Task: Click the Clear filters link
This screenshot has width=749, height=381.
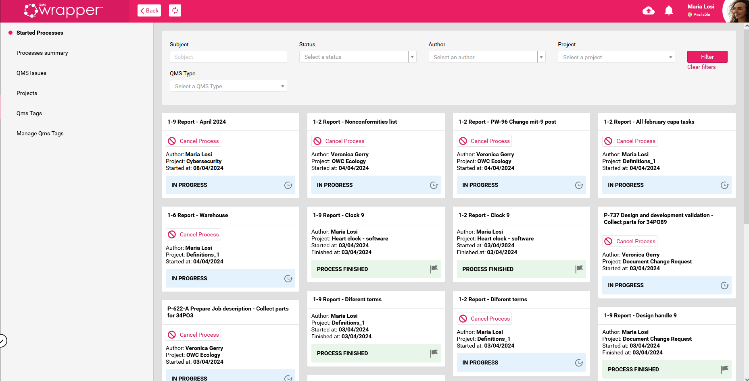Action: (701, 67)
